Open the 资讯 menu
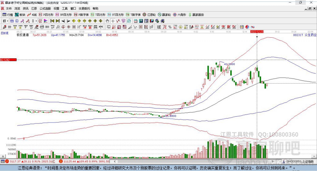 tap(25, 8)
